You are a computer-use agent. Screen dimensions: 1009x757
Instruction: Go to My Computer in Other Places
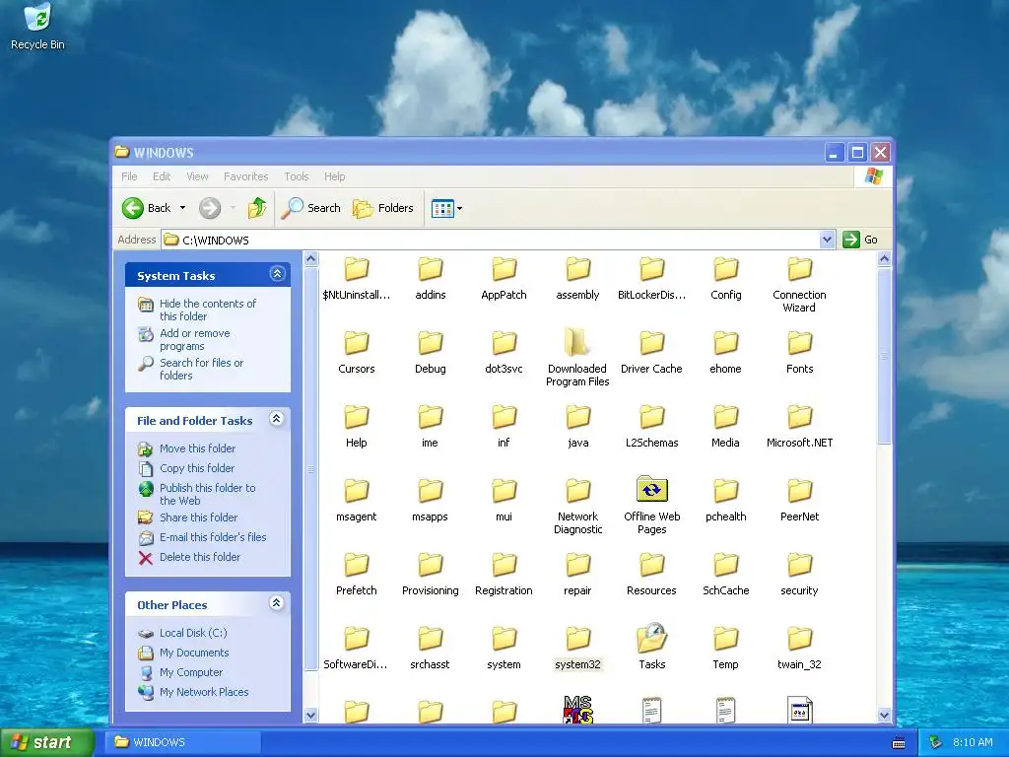[191, 672]
